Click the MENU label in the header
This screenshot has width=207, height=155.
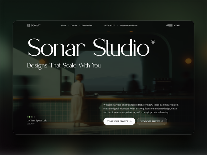pyautogui.click(x=177, y=26)
